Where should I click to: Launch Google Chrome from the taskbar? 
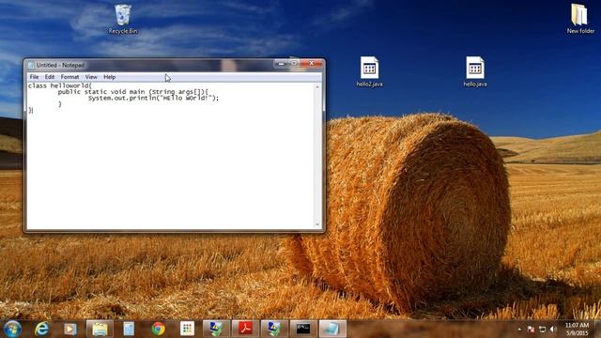pos(158,329)
